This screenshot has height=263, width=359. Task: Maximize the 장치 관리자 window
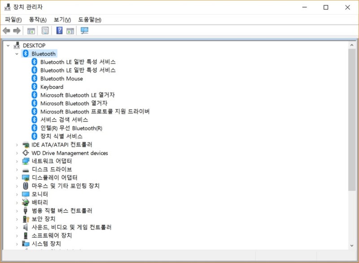pyautogui.click(x=326, y=7)
